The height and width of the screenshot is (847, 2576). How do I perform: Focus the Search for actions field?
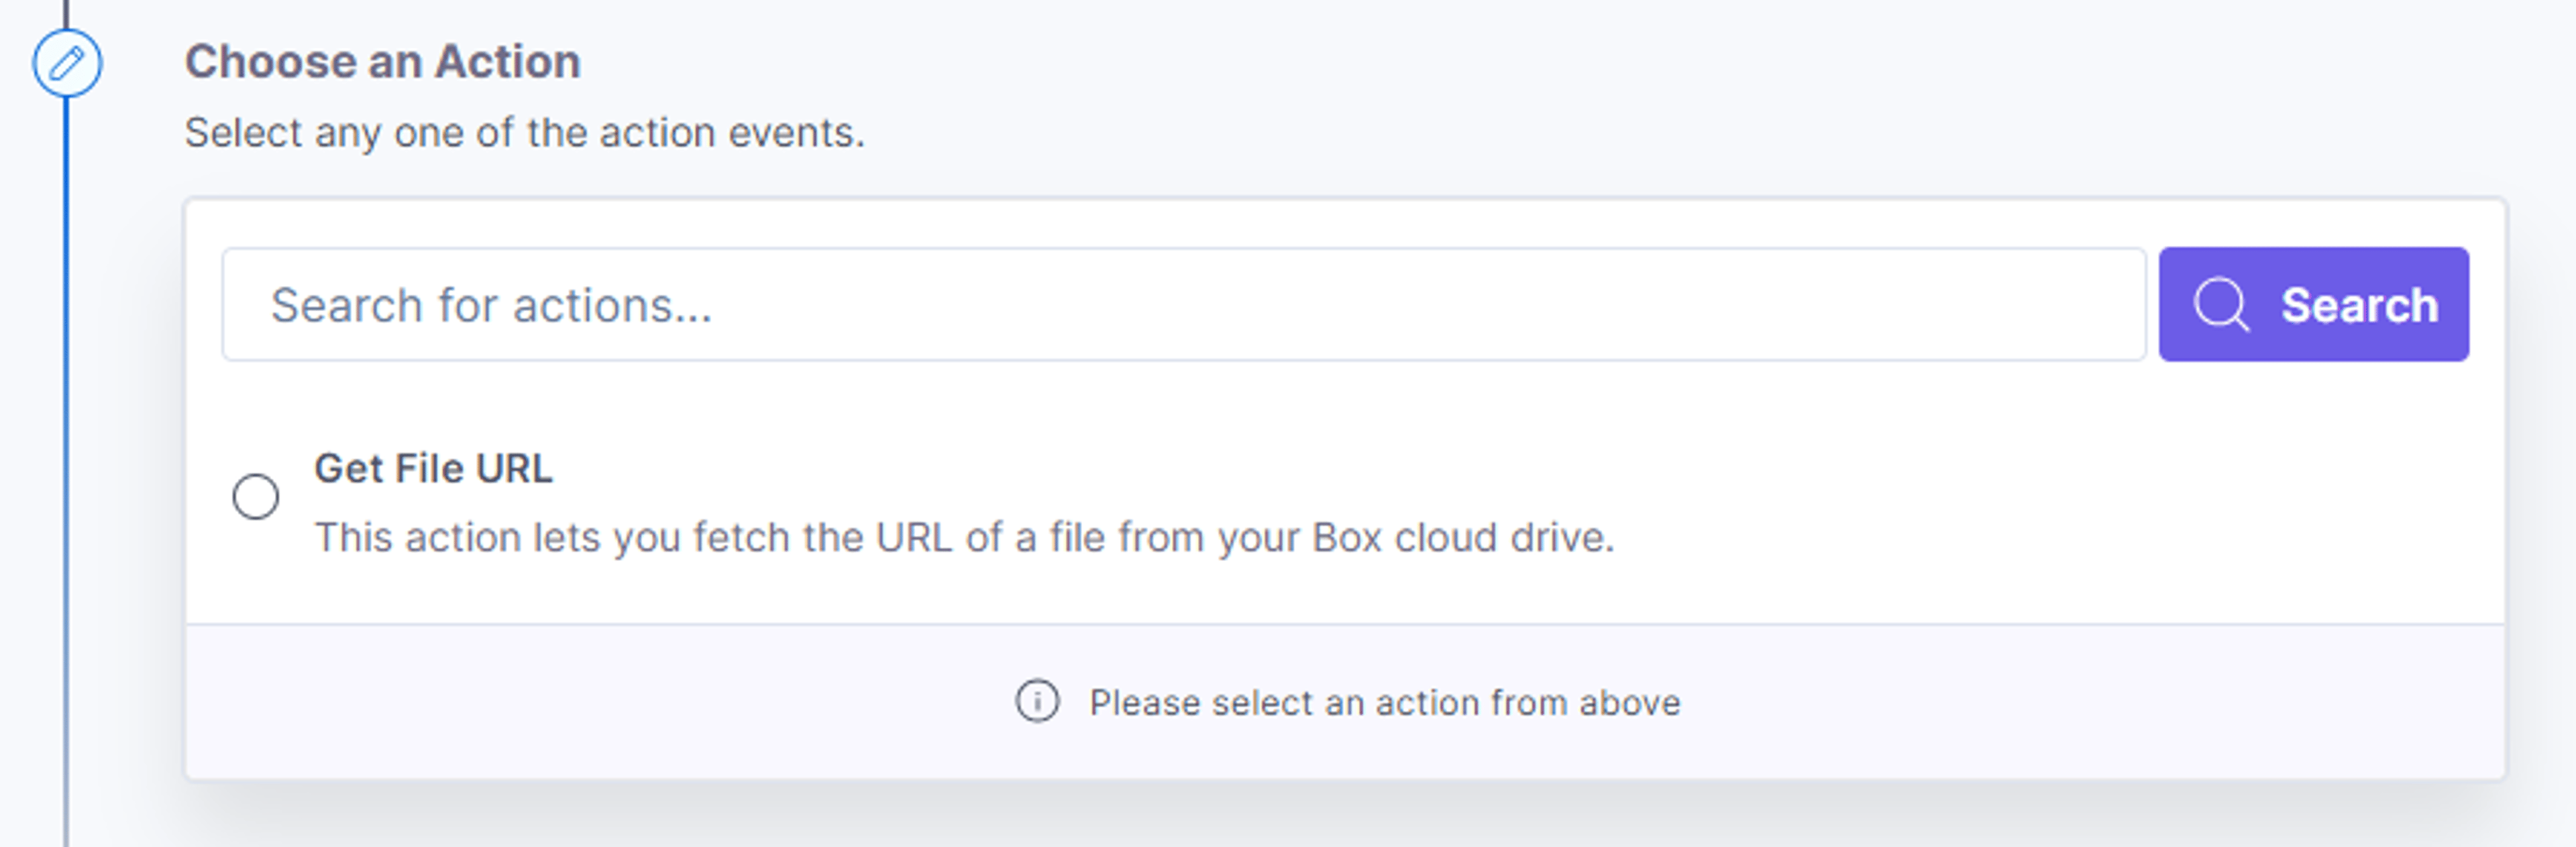click(x=1184, y=305)
